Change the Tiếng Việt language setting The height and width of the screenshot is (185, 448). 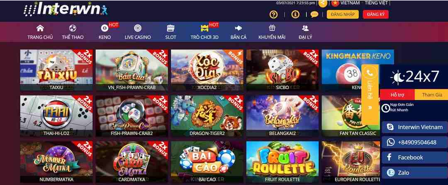377,3
